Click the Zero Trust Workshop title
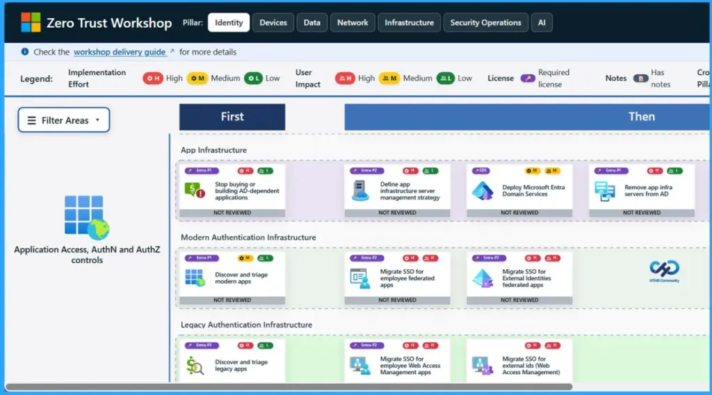 tap(109, 23)
